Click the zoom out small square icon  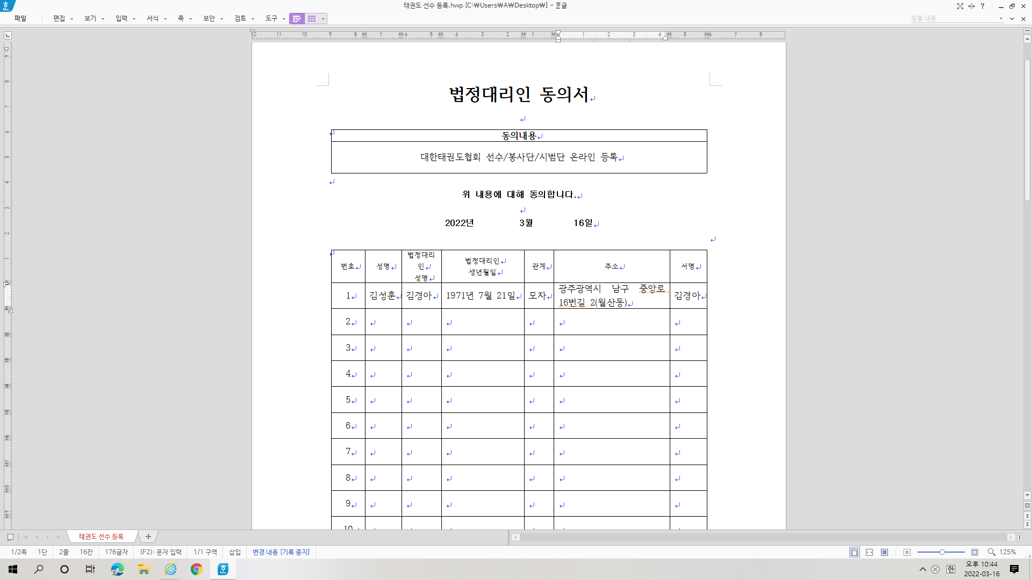(x=907, y=552)
